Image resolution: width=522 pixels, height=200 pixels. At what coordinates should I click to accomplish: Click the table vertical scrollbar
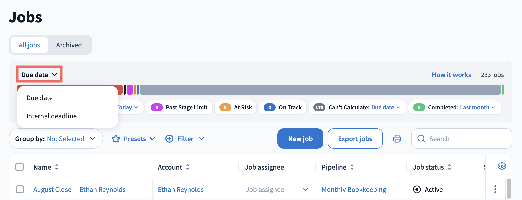click(x=509, y=189)
